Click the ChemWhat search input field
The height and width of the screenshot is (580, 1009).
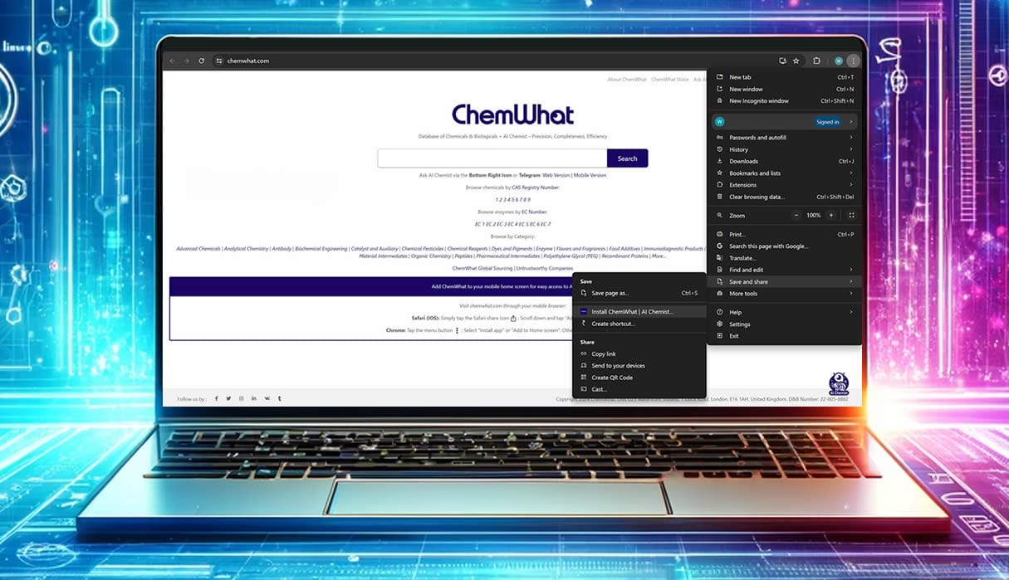492,158
